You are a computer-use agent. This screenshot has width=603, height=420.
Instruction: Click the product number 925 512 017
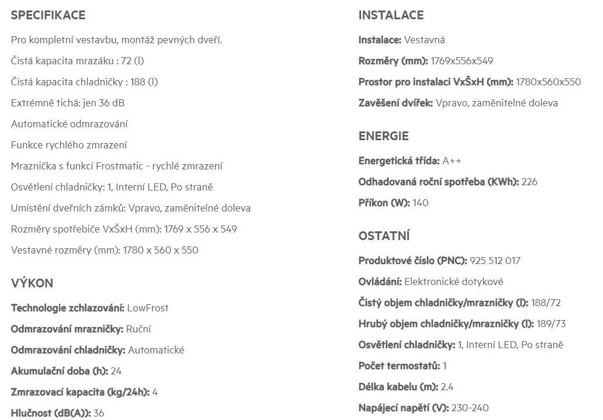pyautogui.click(x=495, y=261)
